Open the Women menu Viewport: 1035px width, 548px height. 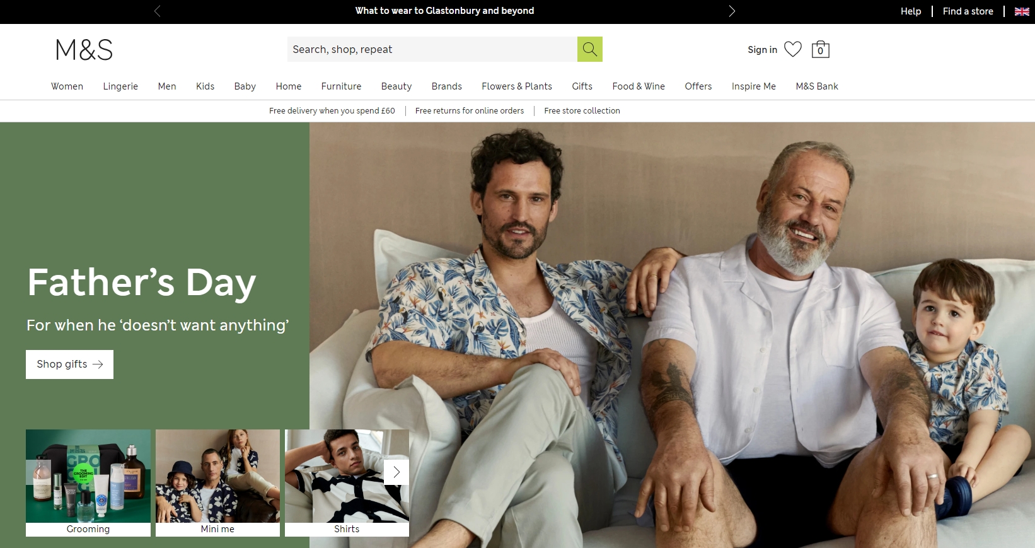click(67, 86)
